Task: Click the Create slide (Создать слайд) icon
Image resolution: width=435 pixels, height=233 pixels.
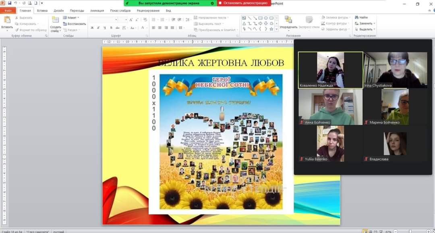Action: point(56,21)
